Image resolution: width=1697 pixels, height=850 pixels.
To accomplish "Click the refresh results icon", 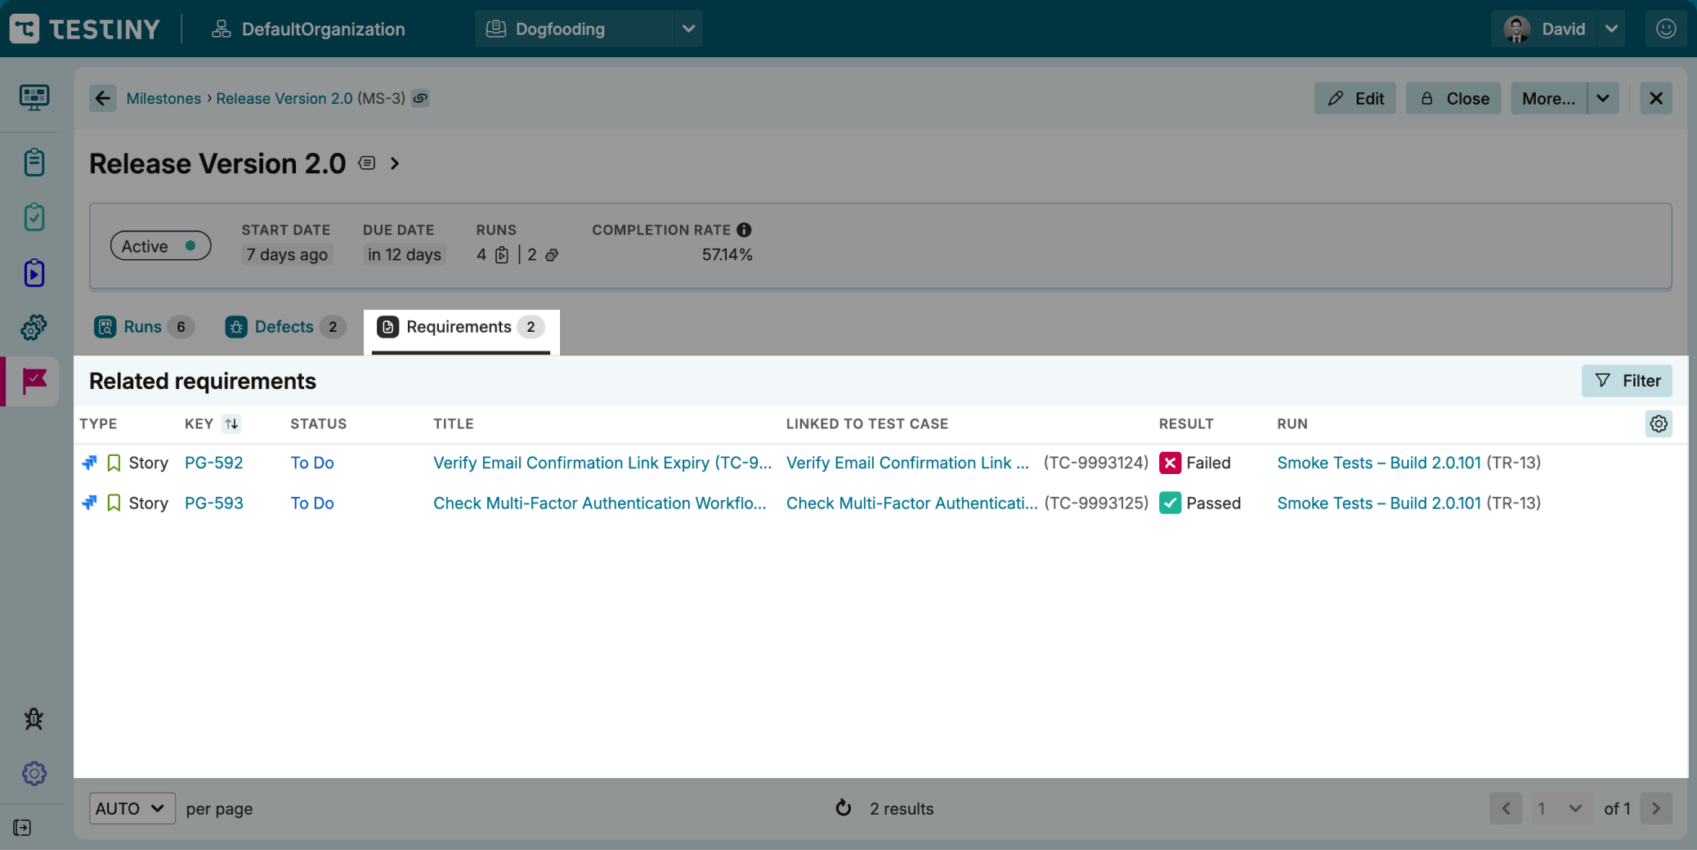I will 843,808.
